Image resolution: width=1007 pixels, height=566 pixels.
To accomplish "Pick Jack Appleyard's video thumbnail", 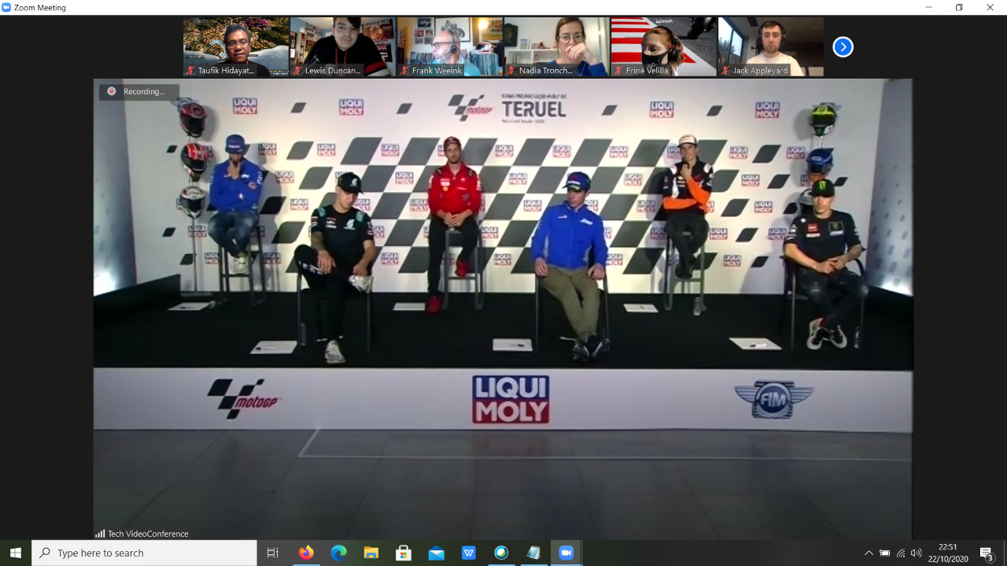I will [x=771, y=46].
